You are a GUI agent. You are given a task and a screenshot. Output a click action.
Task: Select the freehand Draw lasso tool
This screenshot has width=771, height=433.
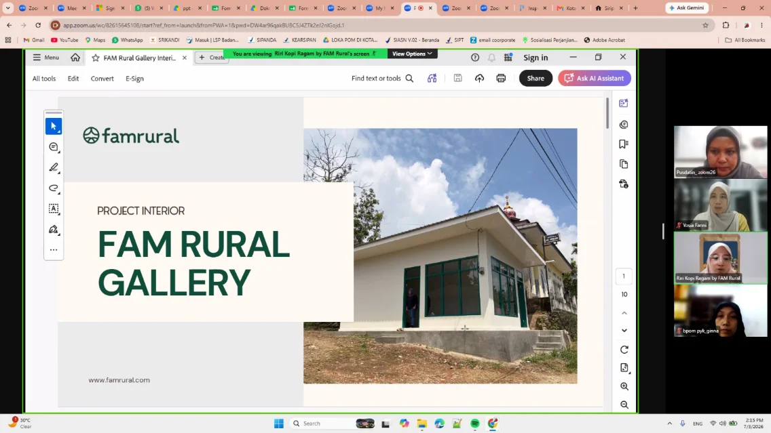tap(54, 188)
